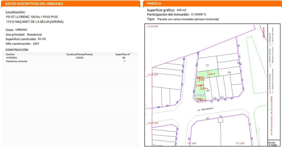Click the Destino column header
Viewport: 282px width, 148px height.
click(10, 54)
